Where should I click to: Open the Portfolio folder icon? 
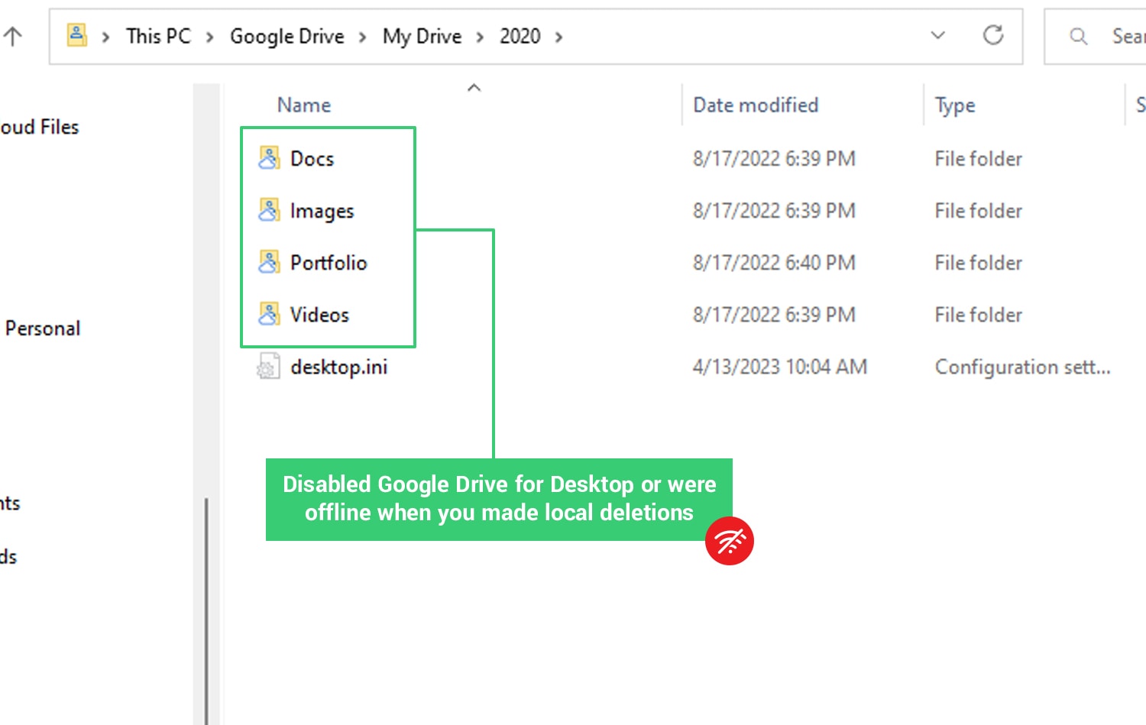click(x=269, y=262)
